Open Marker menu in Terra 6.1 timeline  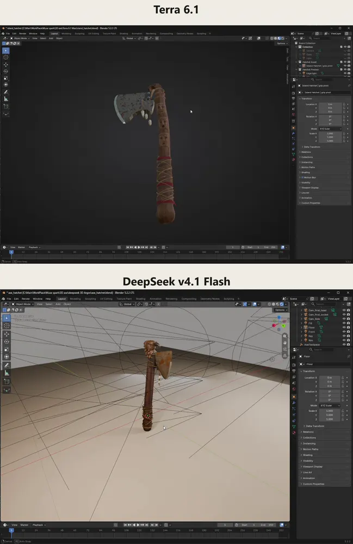coord(22,248)
